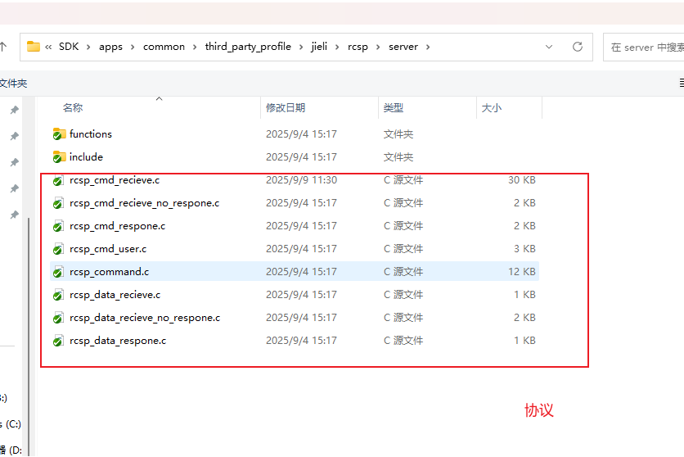
Task: Select file name rcsp_cmd_user.c
Action: (108, 249)
